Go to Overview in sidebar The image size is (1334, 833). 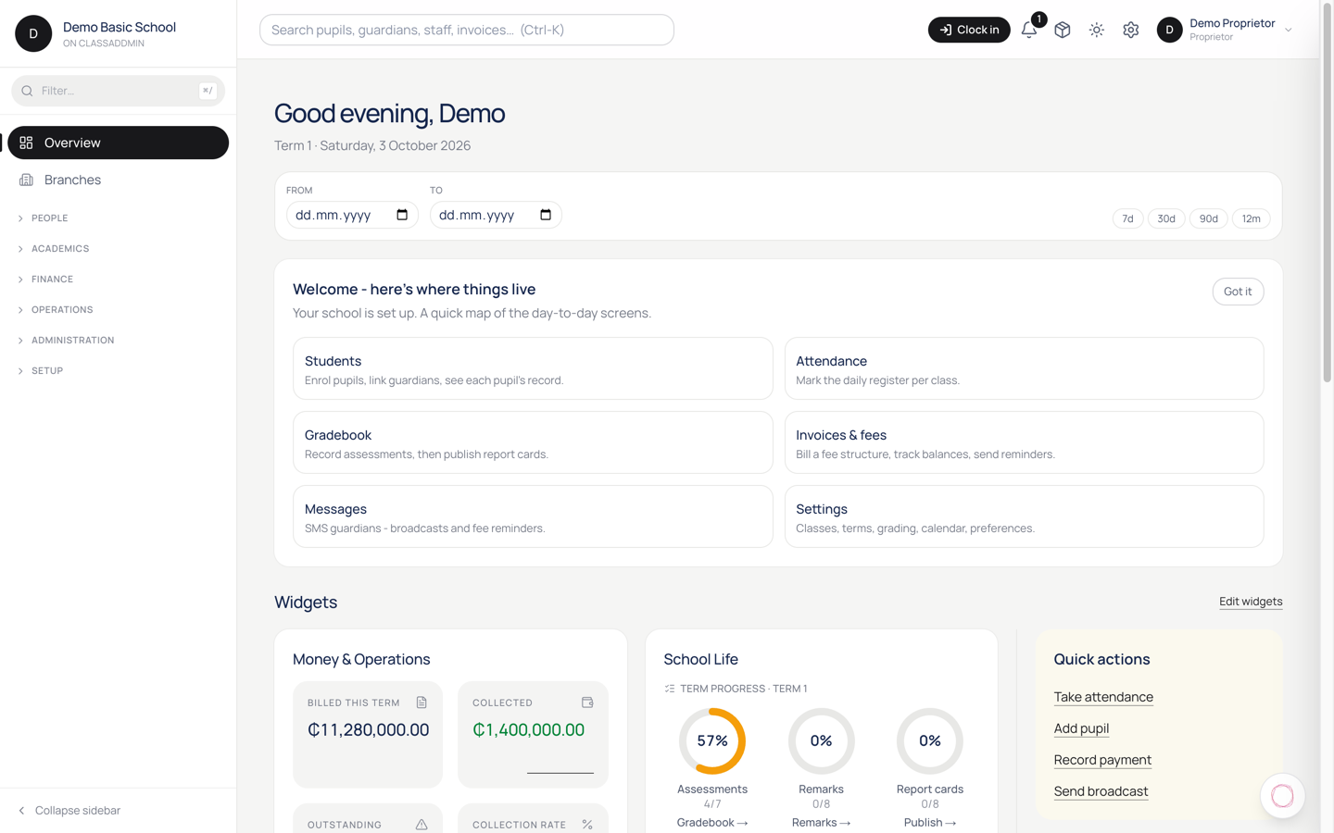pyautogui.click(x=118, y=143)
